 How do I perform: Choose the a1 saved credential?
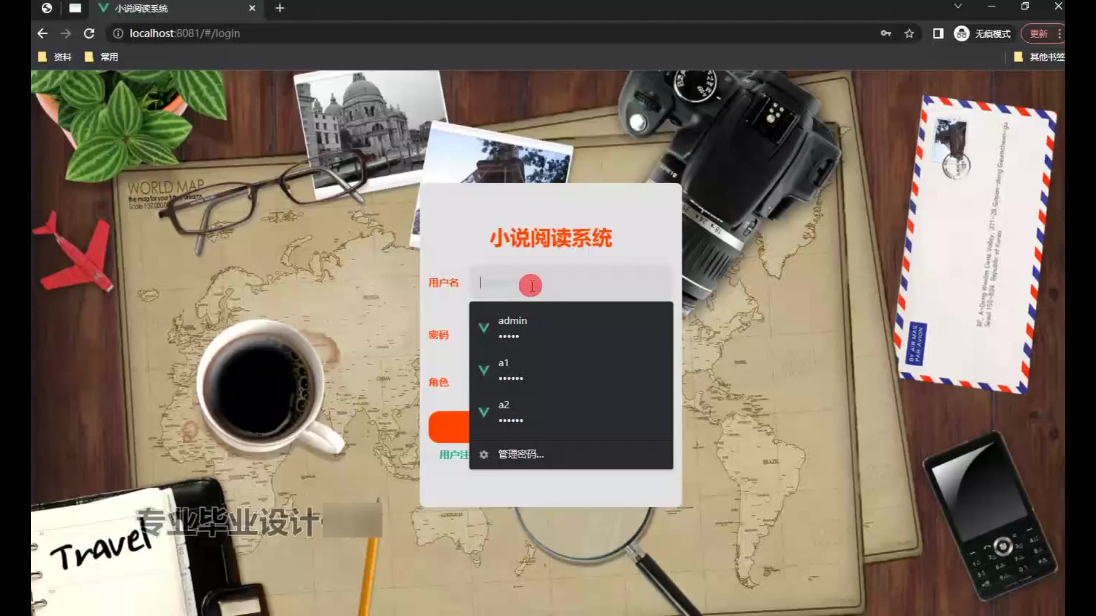(571, 370)
